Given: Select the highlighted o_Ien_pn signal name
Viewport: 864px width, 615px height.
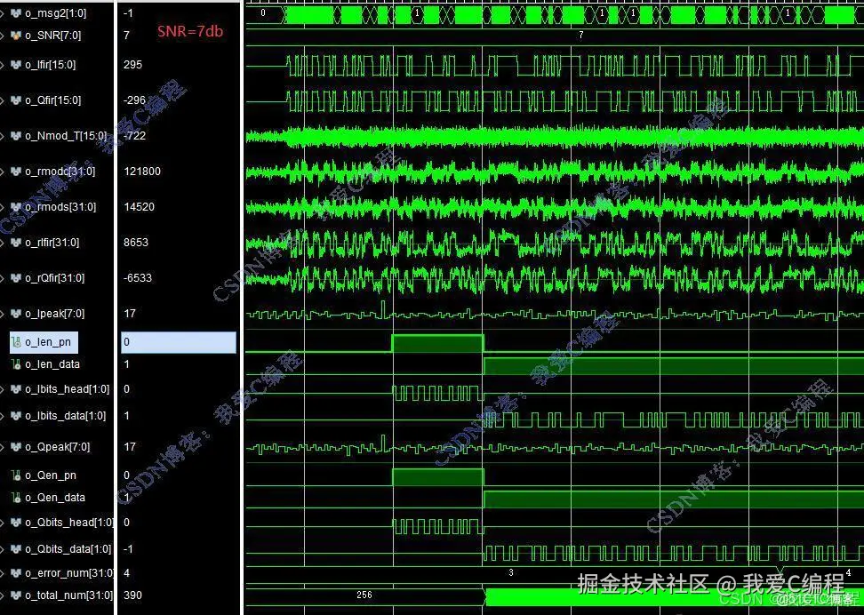Looking at the screenshot, I should [x=48, y=342].
